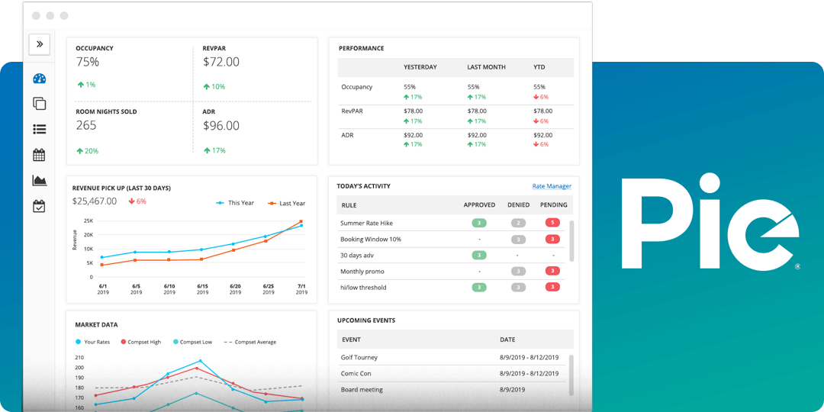Click approved badge for Summer Rate Hike
This screenshot has height=412, width=824.
(x=478, y=223)
